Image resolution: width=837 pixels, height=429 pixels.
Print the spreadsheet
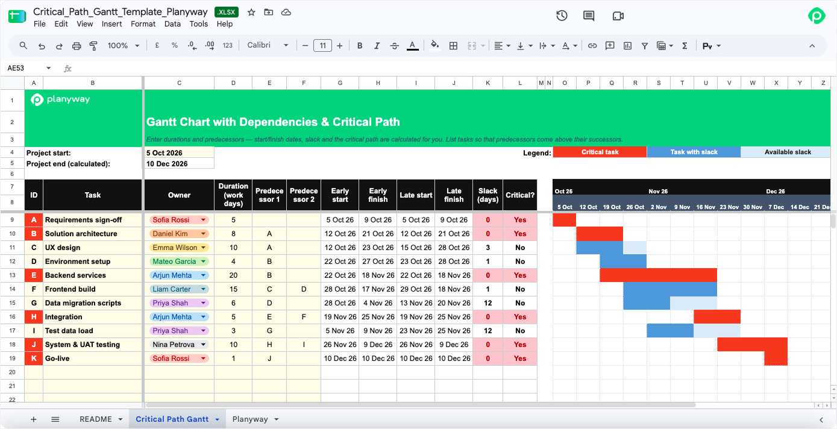(x=77, y=46)
